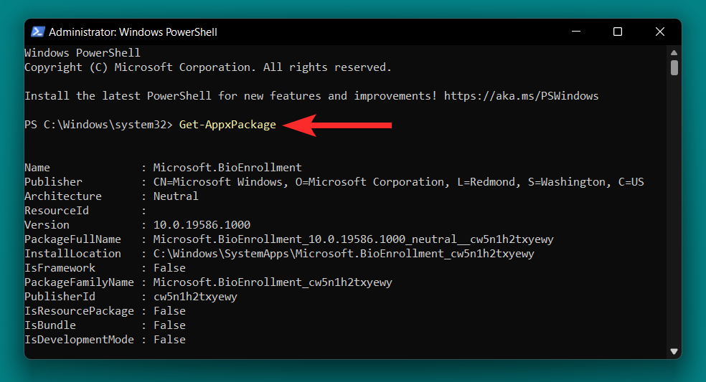Image resolution: width=706 pixels, height=382 pixels.
Task: Click the scrollbar down arrow
Action: 674,351
